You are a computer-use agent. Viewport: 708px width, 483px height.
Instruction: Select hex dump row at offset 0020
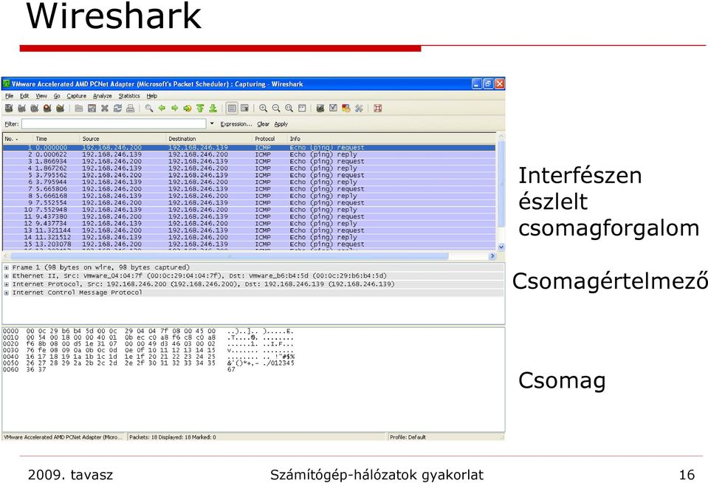148,344
